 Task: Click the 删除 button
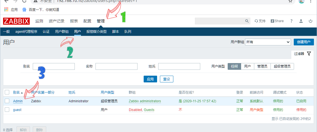pos(39,130)
